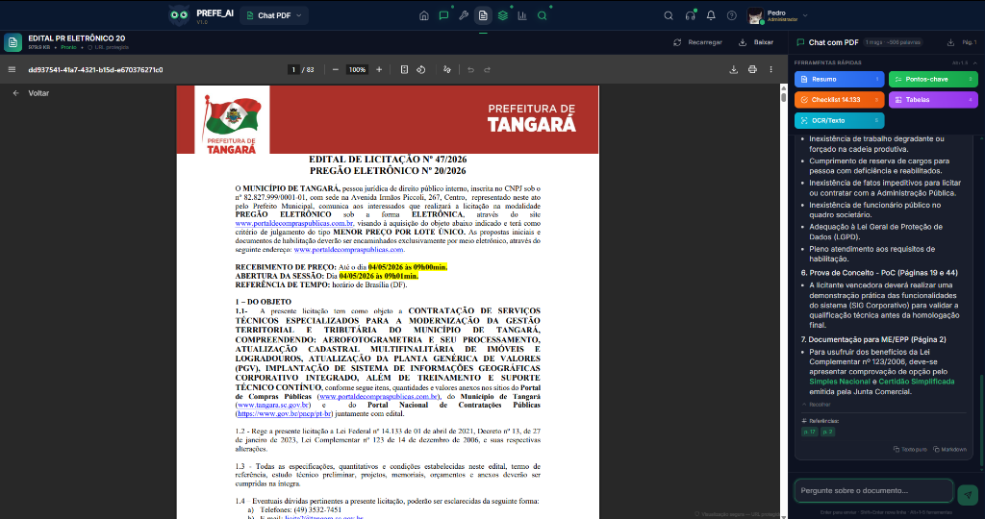Viewport: 985px width, 519px height.
Task: Collapse the Ferramentas Rápidas section
Action: coord(975,62)
